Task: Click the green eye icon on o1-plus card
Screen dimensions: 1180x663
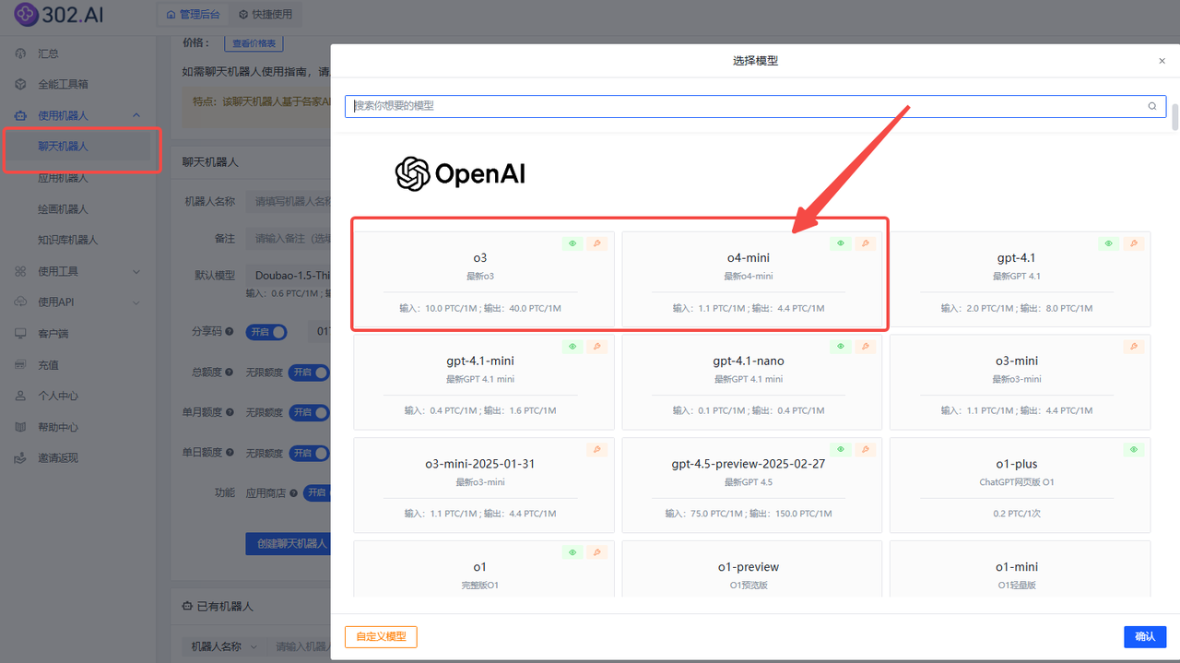Action: click(x=1133, y=450)
